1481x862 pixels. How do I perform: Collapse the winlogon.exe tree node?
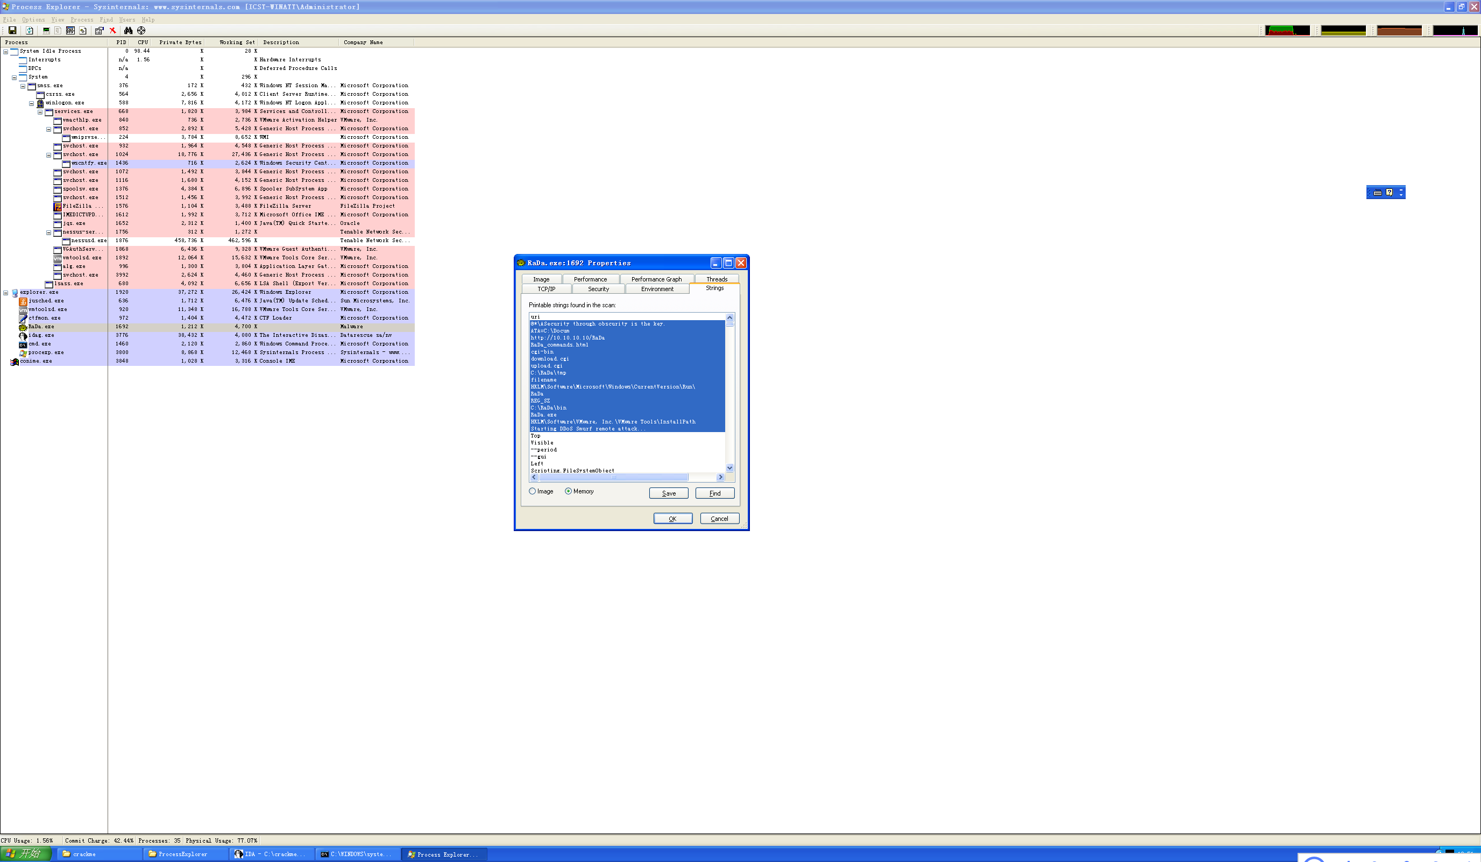point(32,103)
